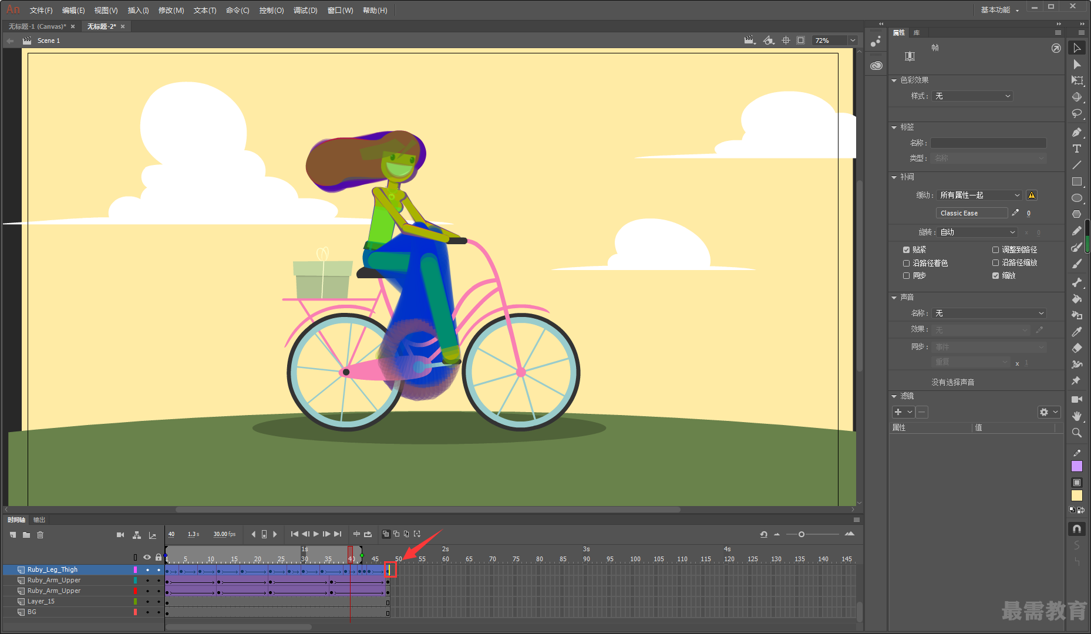
Task: Create a new layer in timeline
Action: click(13, 535)
